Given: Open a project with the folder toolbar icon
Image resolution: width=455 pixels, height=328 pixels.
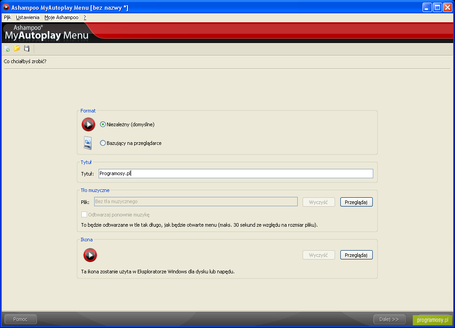Looking at the screenshot, I should pyautogui.click(x=17, y=48).
